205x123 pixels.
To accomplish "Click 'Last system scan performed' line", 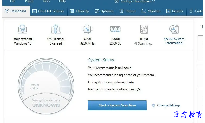I will click(x=111, y=82).
